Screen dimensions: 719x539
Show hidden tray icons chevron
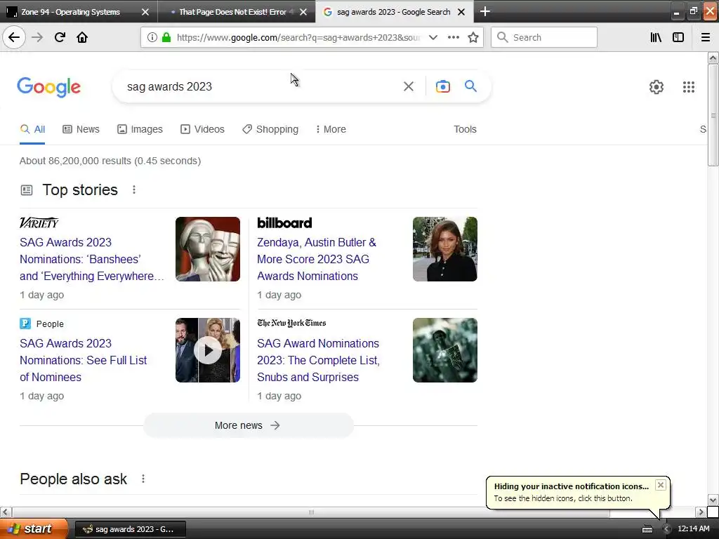tap(666, 529)
